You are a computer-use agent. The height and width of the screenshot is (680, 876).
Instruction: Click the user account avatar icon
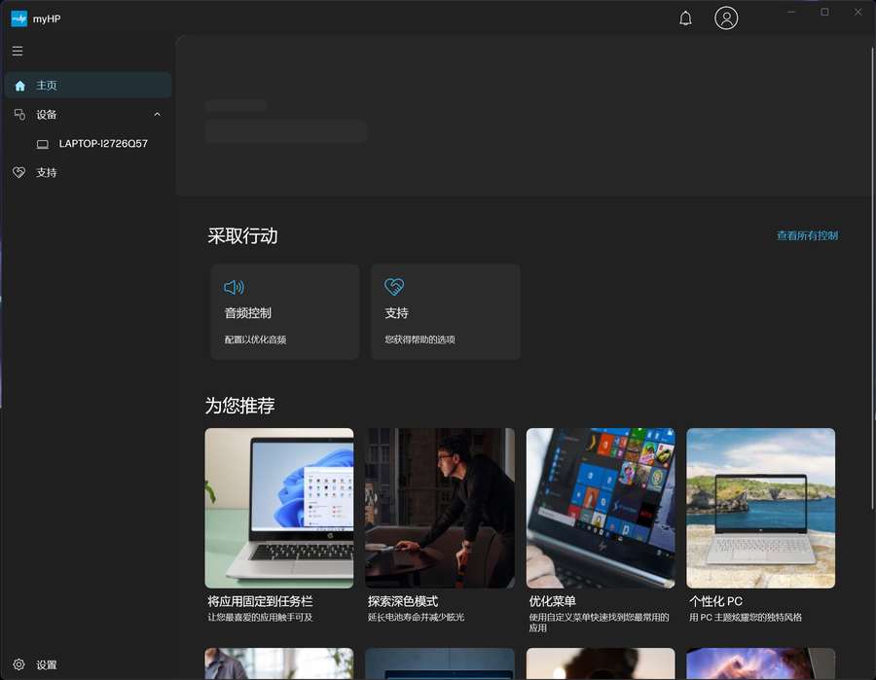point(726,18)
